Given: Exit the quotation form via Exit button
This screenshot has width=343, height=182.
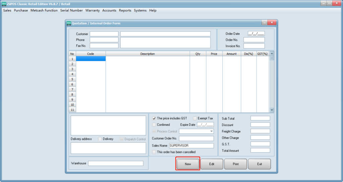Looking at the screenshot, I should [x=259, y=164].
